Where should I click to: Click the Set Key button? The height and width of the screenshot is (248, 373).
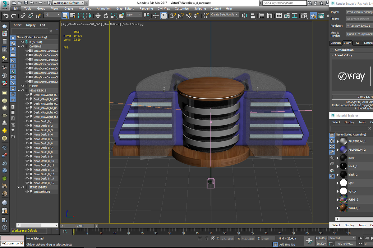pos(321,244)
